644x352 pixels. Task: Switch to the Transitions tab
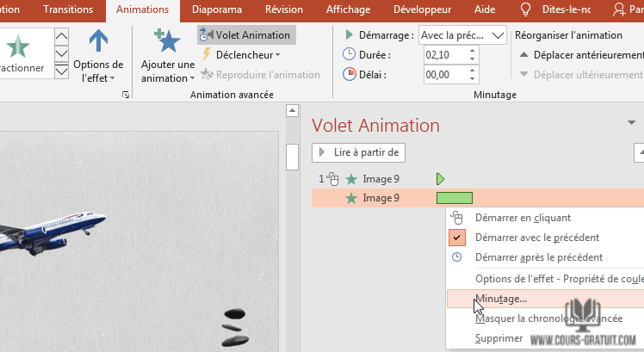[68, 9]
